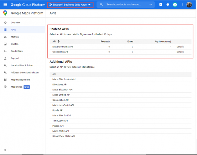The image size is (197, 155).
Task: Select Geolocation API
Action: pyautogui.click(x=120, y=100)
